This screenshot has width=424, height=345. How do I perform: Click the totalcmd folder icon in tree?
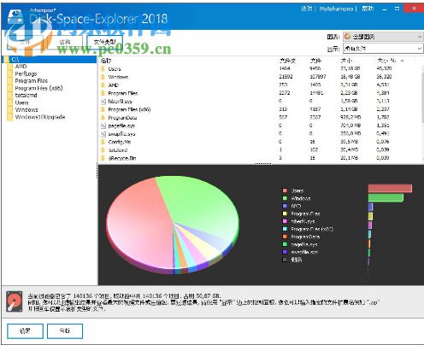click(x=10, y=96)
